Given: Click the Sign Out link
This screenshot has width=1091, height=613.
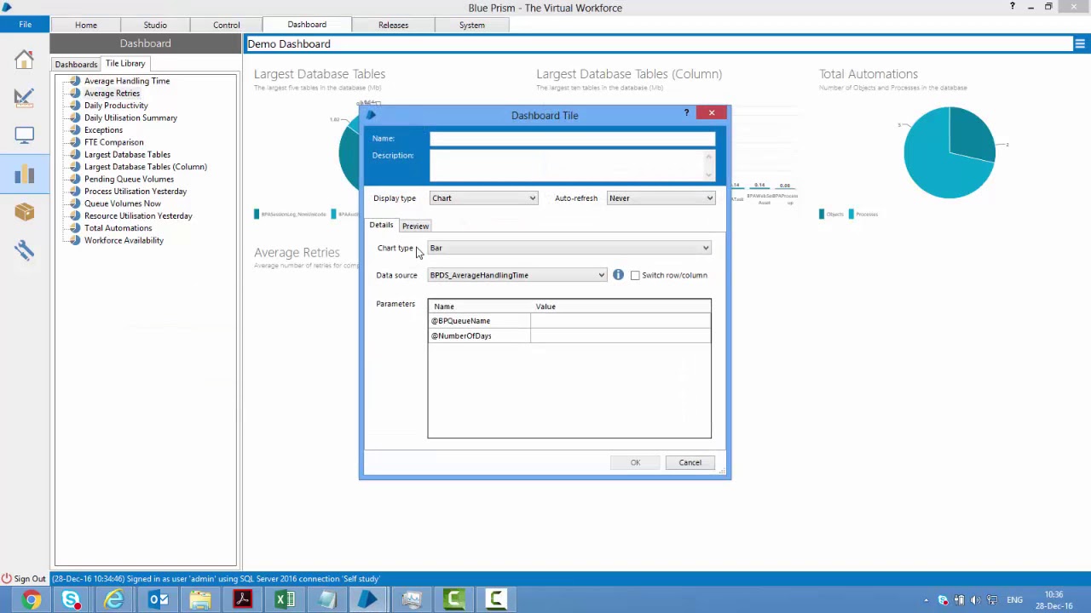Looking at the screenshot, I should tap(30, 579).
